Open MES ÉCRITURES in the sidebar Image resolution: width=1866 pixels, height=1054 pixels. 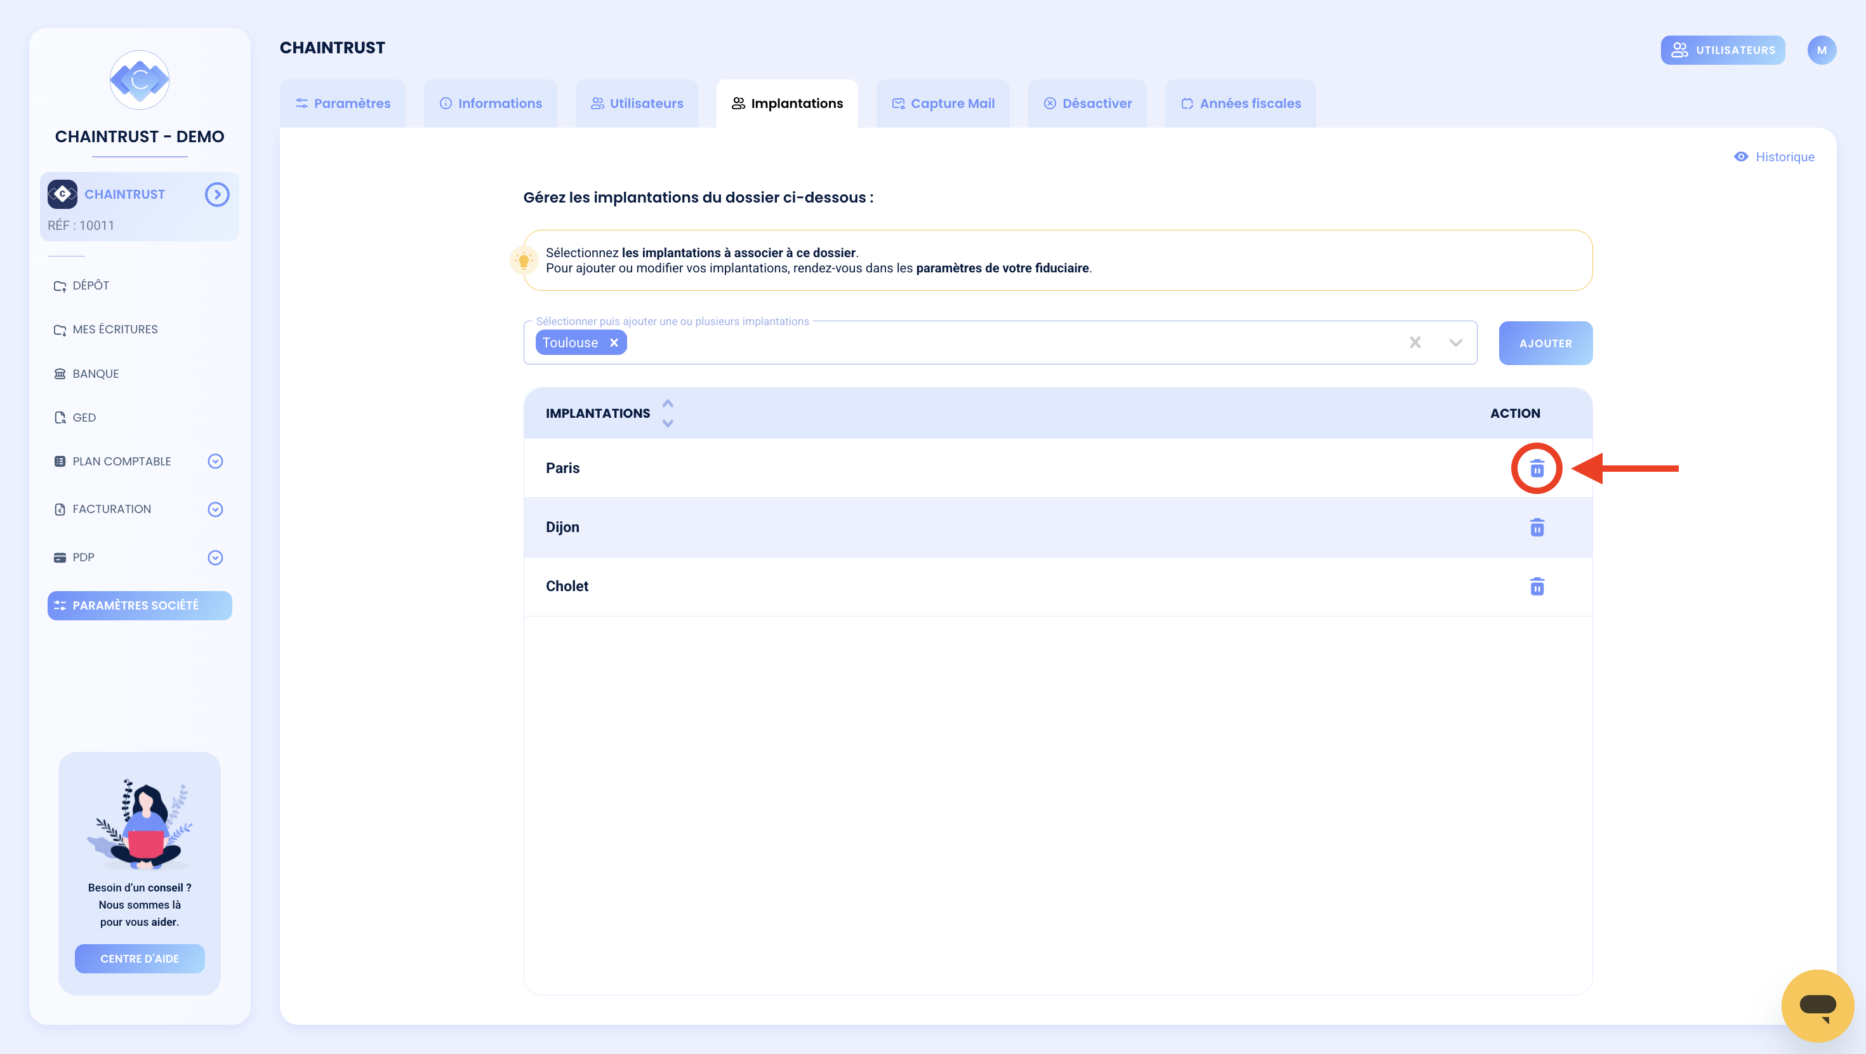[x=106, y=330]
